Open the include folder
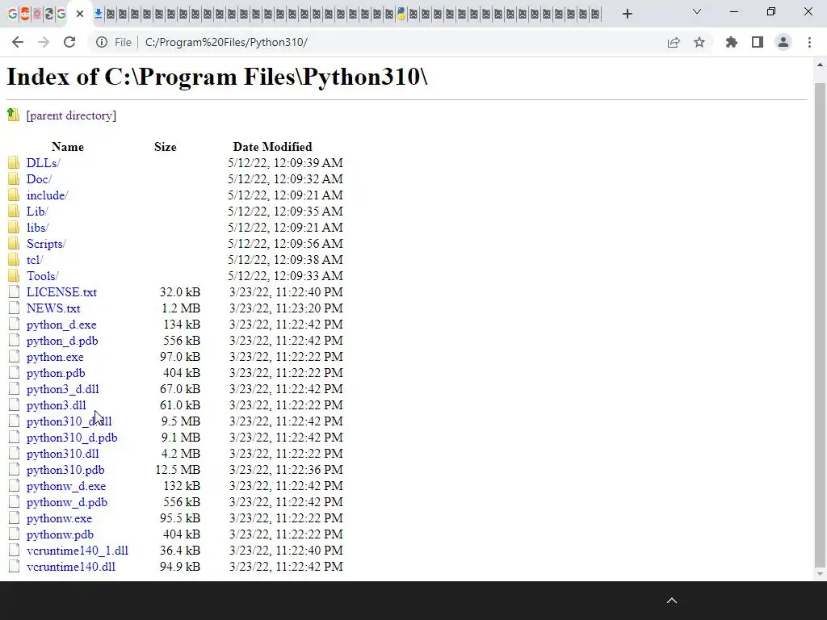Screen dimensions: 827x620 (48, 195)
